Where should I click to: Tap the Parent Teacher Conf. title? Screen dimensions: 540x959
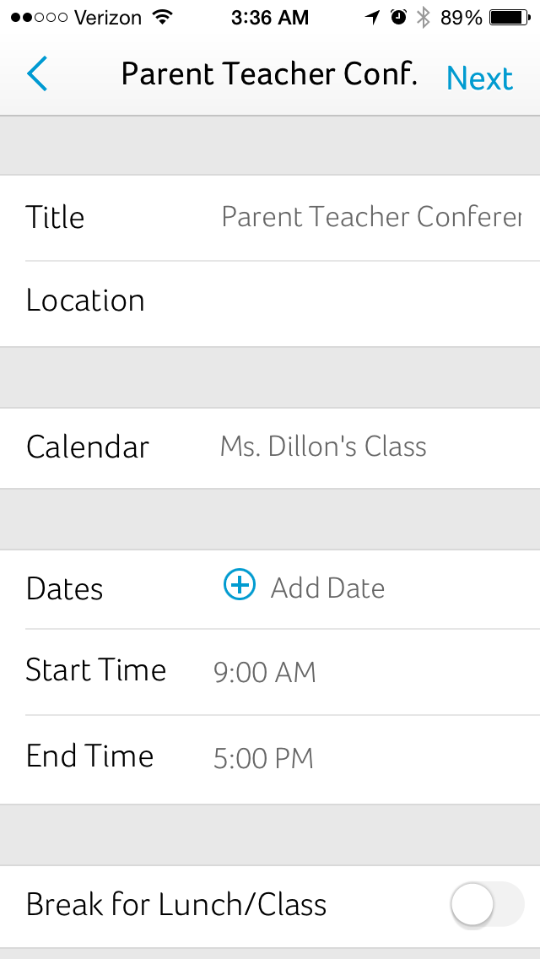click(270, 74)
